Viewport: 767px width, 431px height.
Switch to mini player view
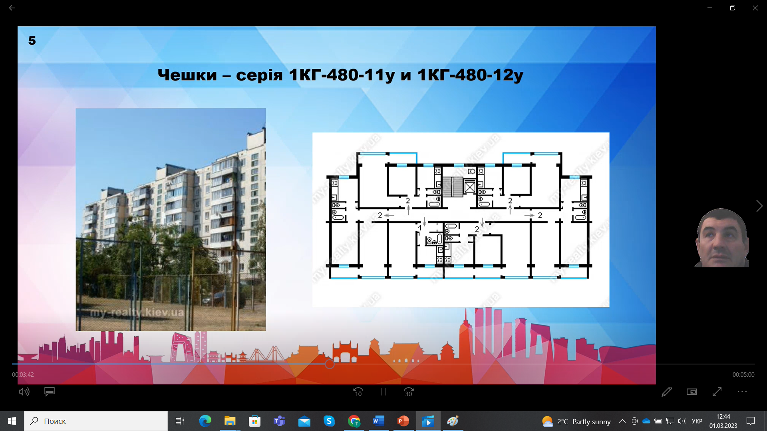[692, 392]
